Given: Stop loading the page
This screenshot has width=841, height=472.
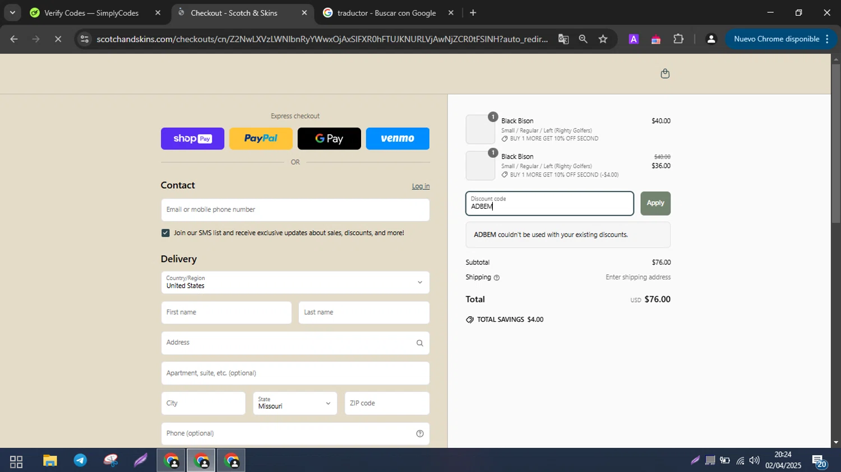Looking at the screenshot, I should coord(58,39).
